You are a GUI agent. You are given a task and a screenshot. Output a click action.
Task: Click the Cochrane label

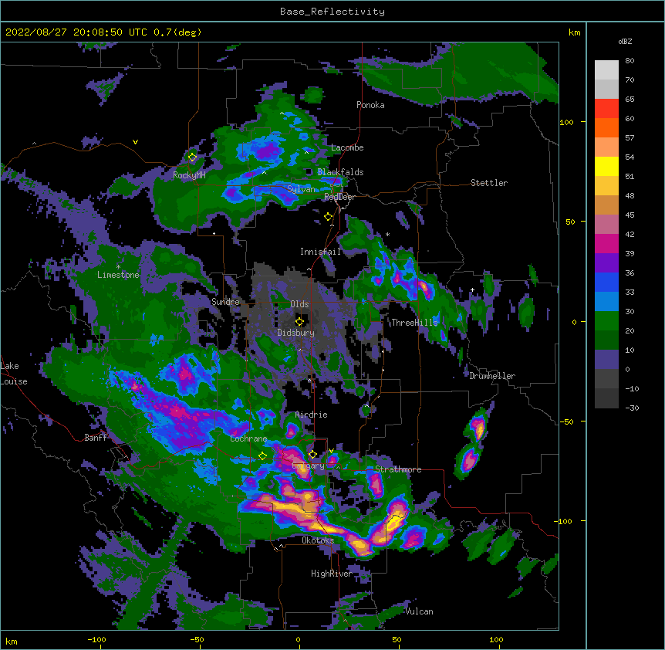[248, 438]
